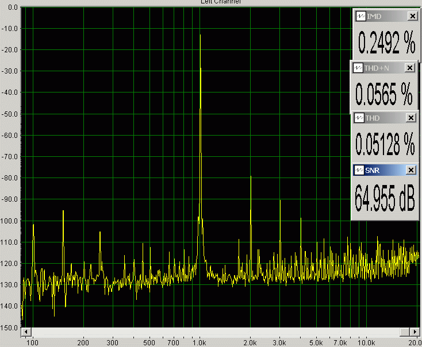The height and width of the screenshot is (347, 422).
Task: Click the THD window waveform icon
Action: [359, 118]
